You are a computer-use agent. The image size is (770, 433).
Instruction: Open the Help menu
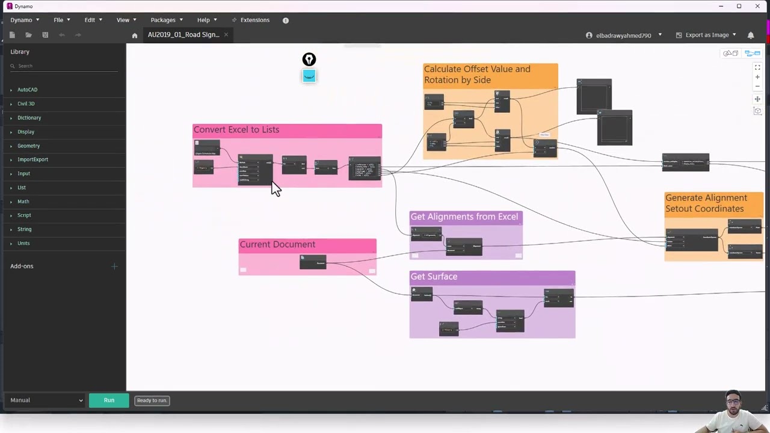(x=208, y=20)
